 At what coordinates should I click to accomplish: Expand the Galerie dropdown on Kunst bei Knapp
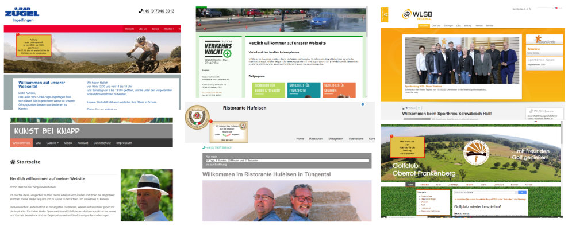click(52, 143)
